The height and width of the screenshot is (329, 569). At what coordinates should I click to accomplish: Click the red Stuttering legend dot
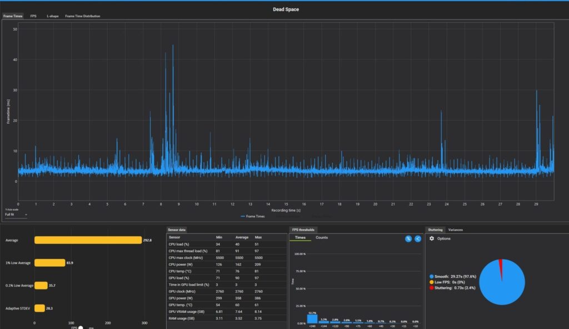[431, 288]
